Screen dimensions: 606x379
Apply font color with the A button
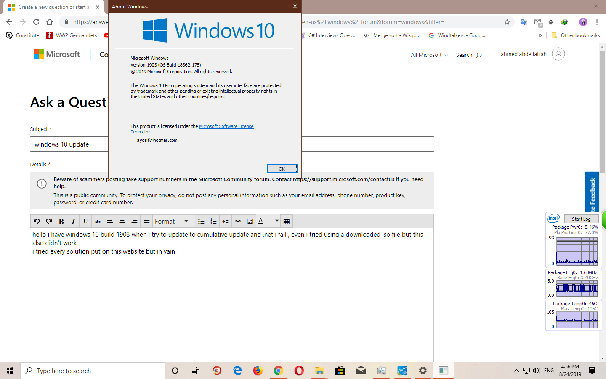(x=261, y=222)
